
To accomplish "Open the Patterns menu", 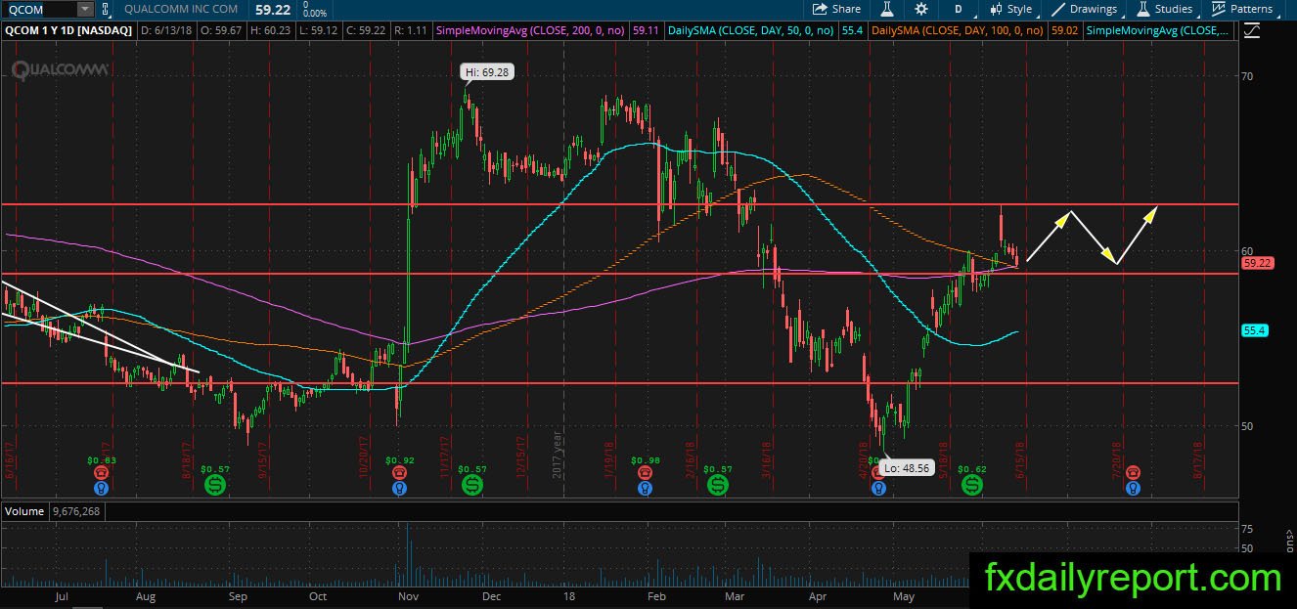I will click(x=1242, y=9).
